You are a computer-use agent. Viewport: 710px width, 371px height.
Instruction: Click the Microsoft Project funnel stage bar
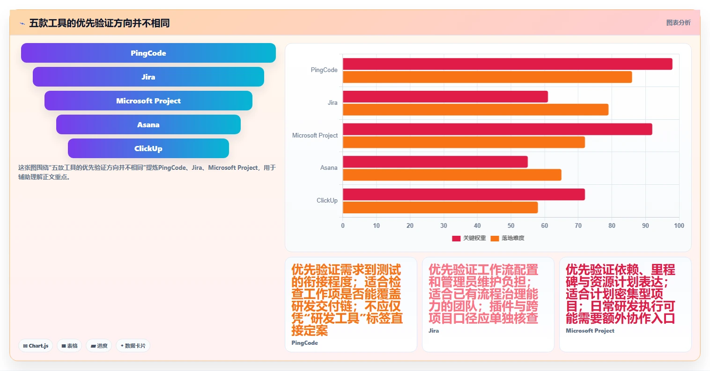[148, 101]
